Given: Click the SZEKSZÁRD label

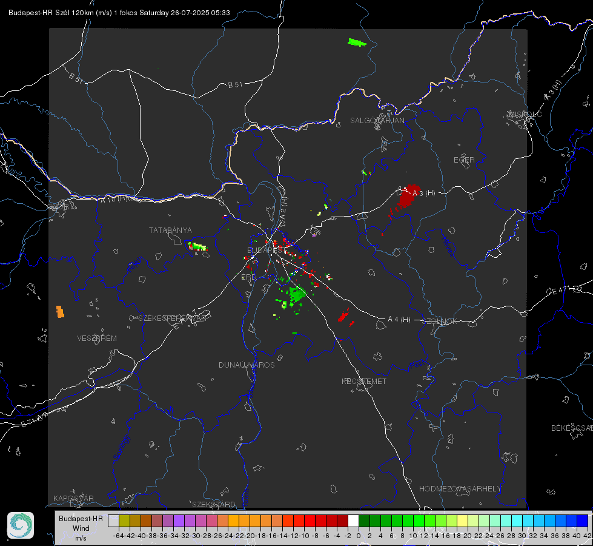Looking at the screenshot, I should click(x=214, y=504).
